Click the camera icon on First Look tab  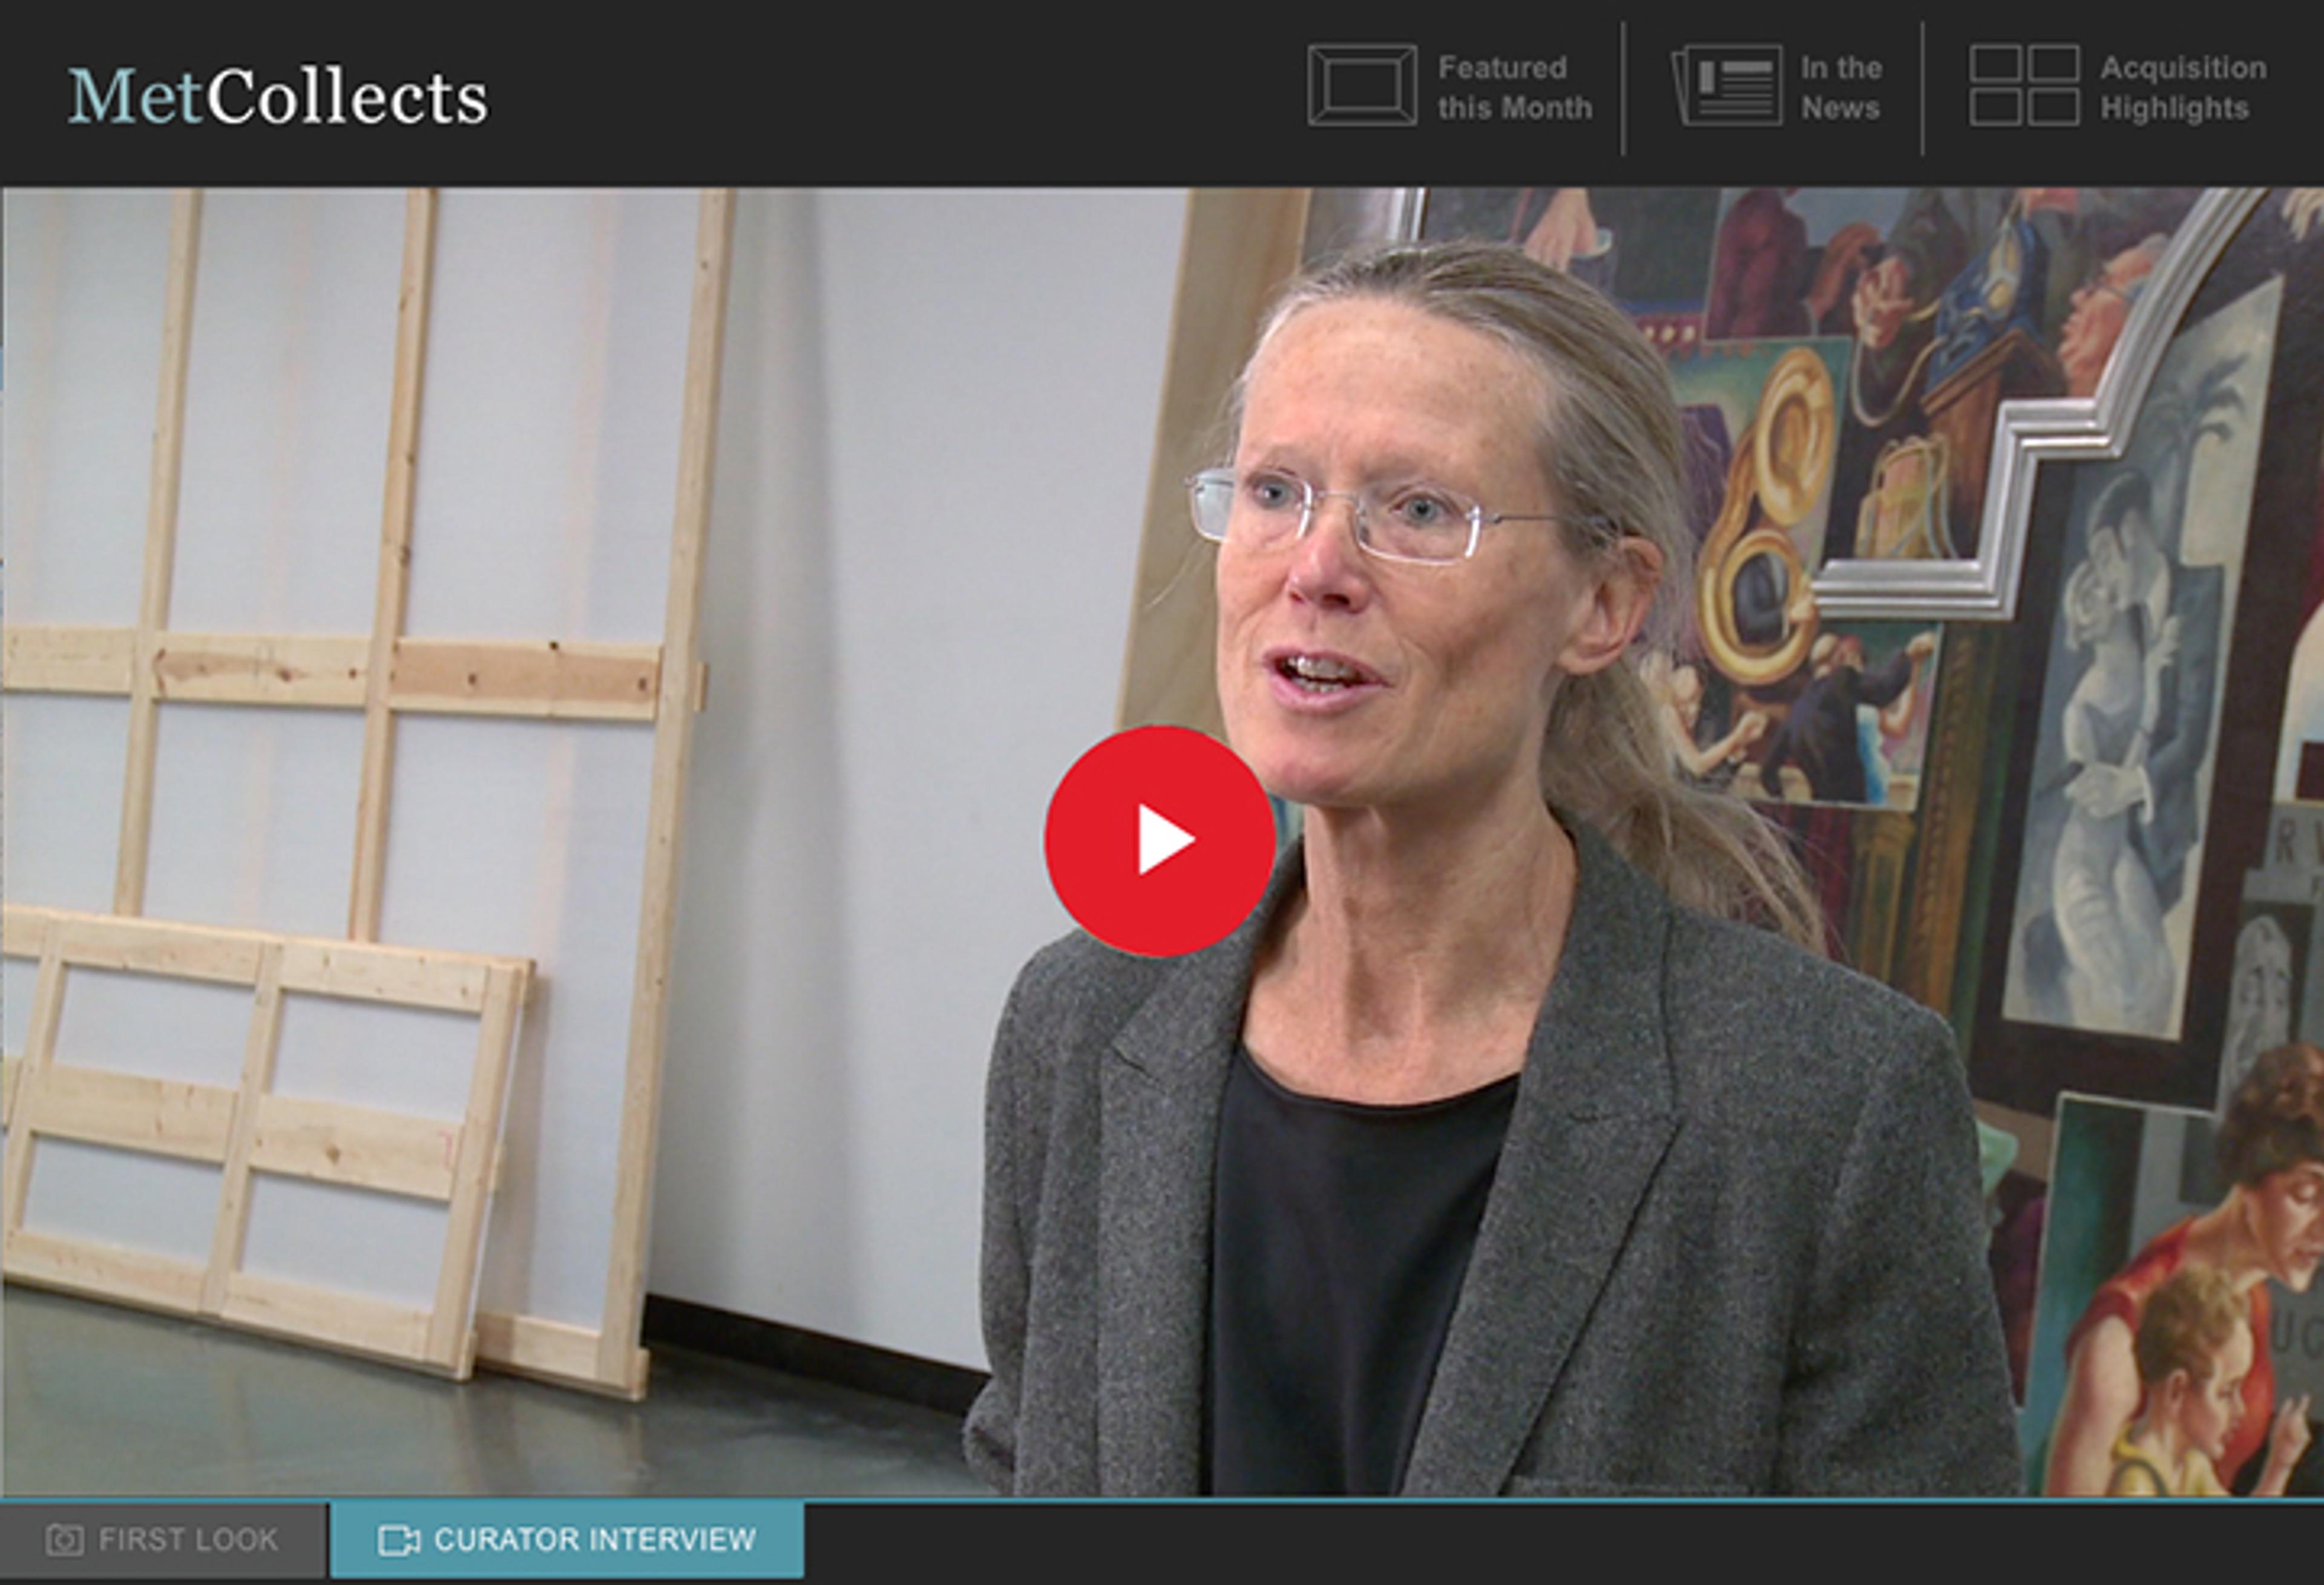65,1539
